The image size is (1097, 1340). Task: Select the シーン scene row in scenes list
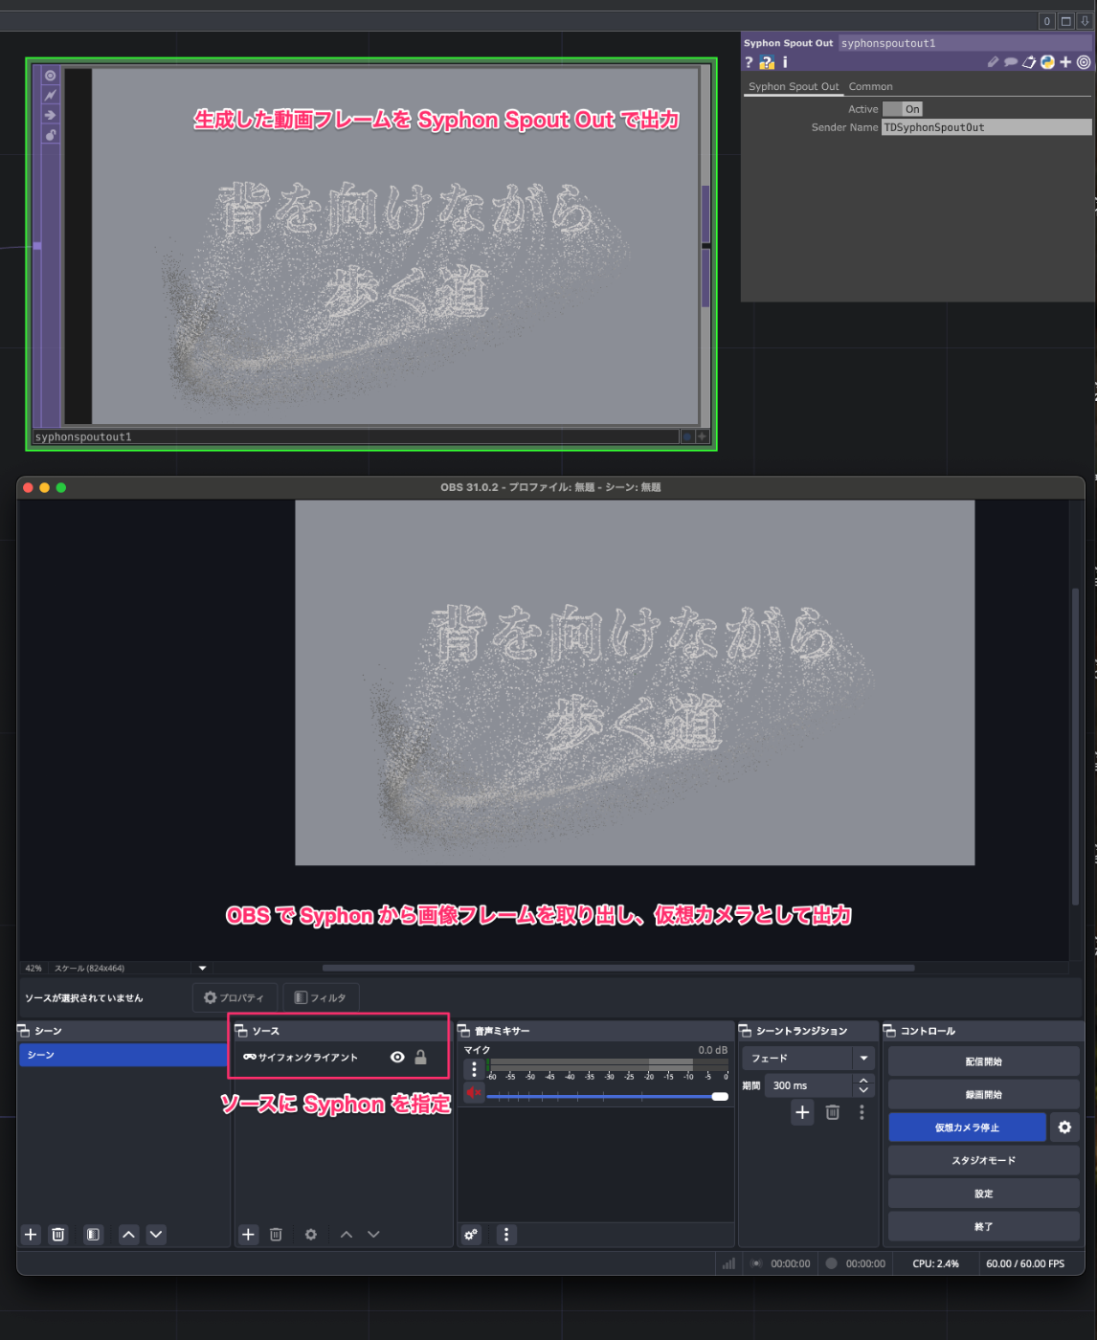pos(123,1055)
